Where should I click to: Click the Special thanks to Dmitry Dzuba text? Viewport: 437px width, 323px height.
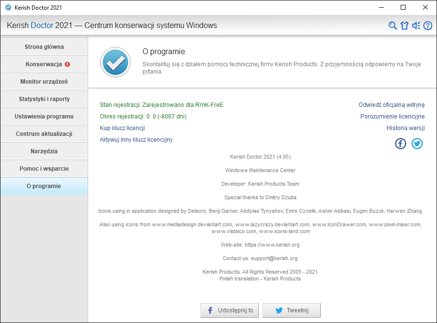pos(260,198)
